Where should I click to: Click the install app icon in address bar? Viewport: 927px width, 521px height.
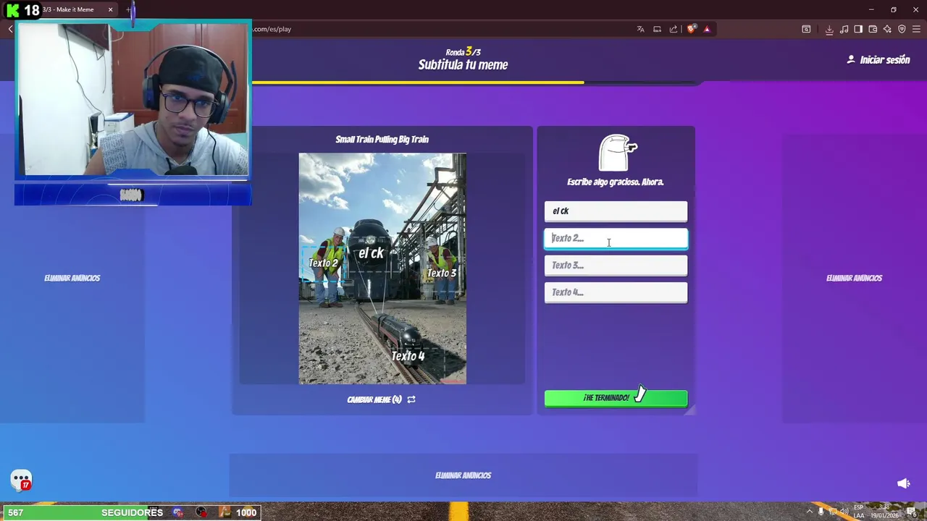tap(657, 29)
